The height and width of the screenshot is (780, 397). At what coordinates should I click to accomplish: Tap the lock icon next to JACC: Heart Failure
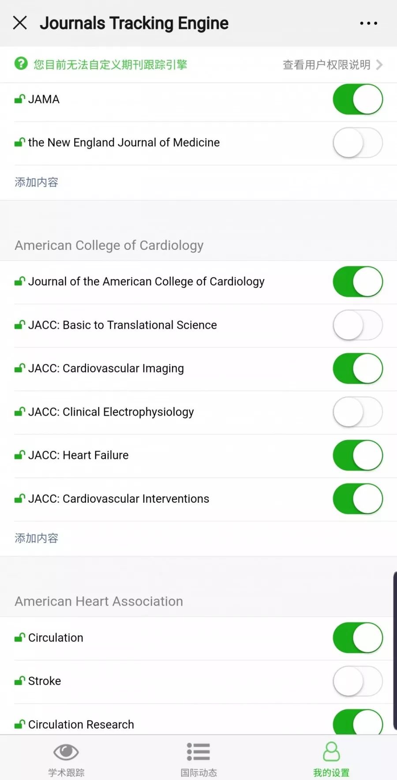[19, 455]
